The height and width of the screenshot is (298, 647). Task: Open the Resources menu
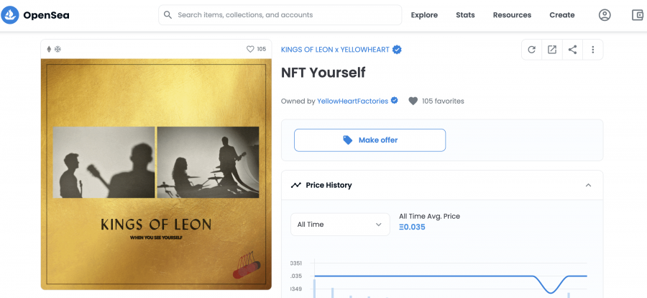click(512, 15)
